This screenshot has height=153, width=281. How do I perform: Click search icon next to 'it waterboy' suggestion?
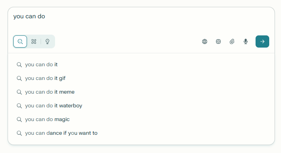[19, 106]
